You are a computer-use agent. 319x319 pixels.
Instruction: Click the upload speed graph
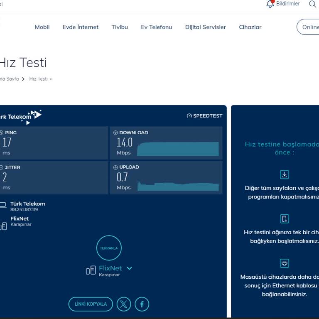[x=178, y=185]
